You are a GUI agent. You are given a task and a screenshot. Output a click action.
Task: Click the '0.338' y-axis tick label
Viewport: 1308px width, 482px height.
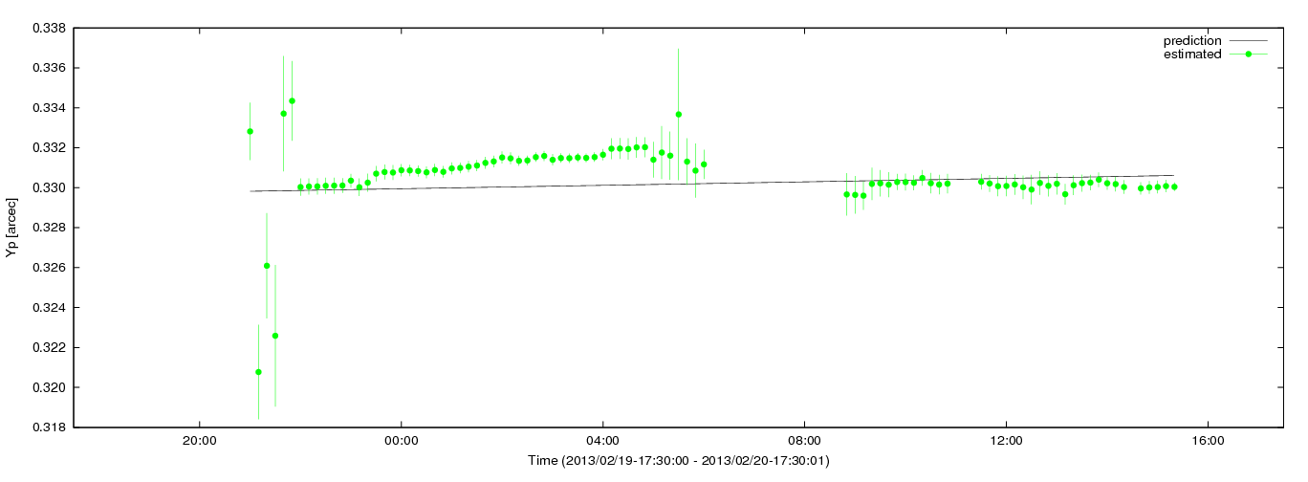point(49,29)
